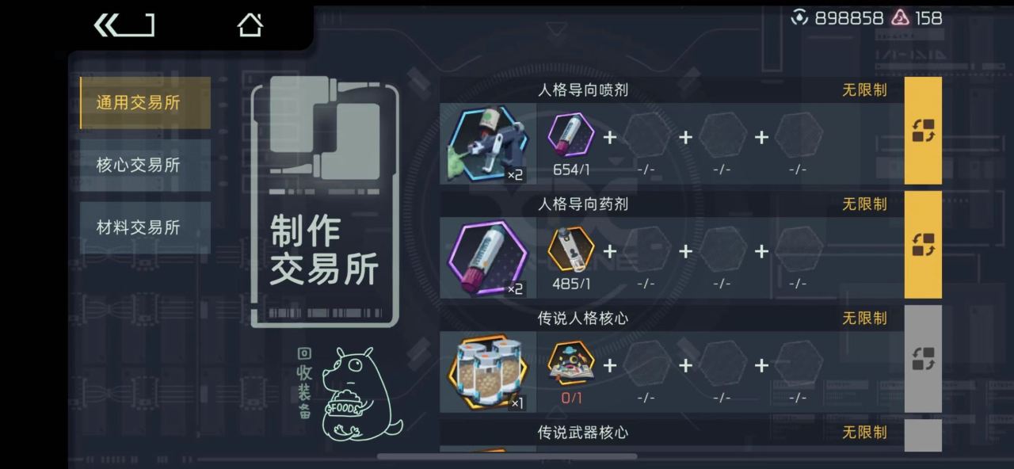Viewport: 1014px width, 469px height.
Task: Click the purple vial ingredient showing 654/1
Action: coord(571,136)
